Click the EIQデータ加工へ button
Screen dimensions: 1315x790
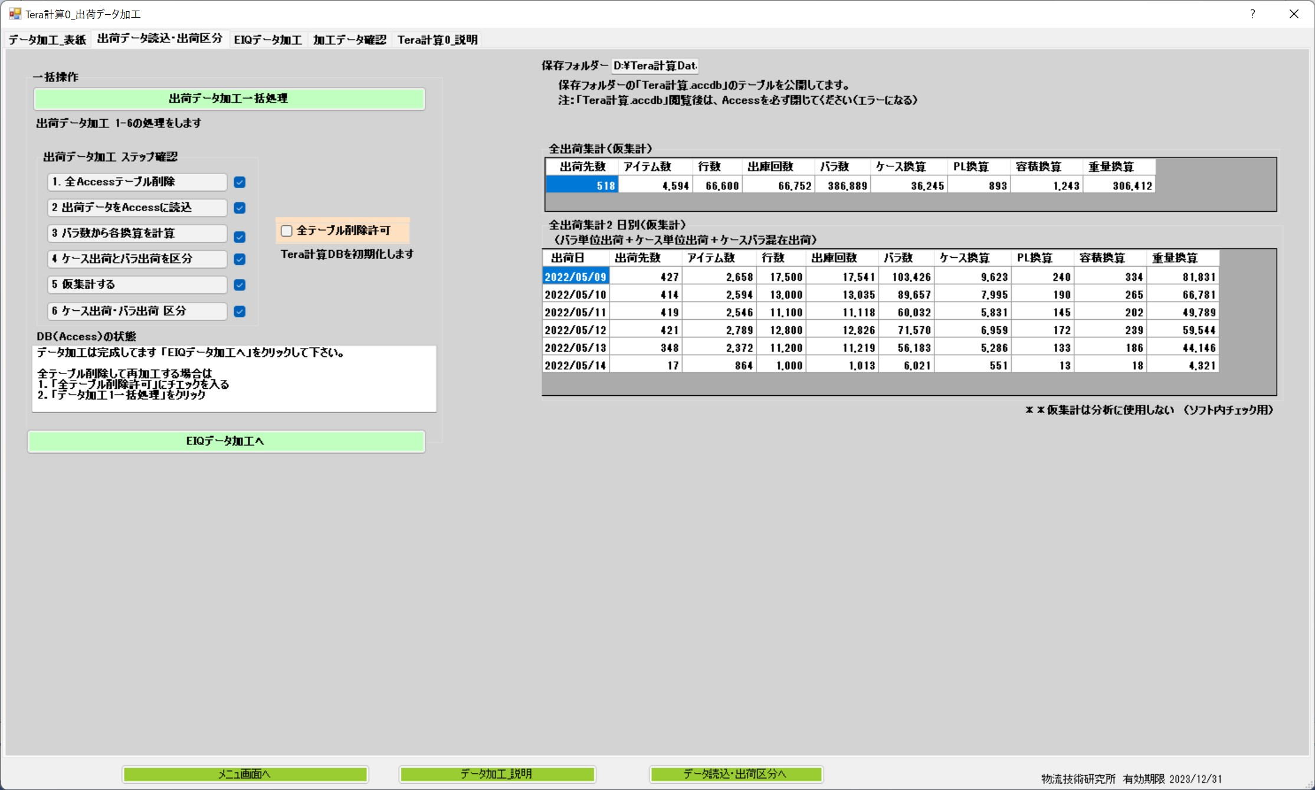(x=226, y=441)
